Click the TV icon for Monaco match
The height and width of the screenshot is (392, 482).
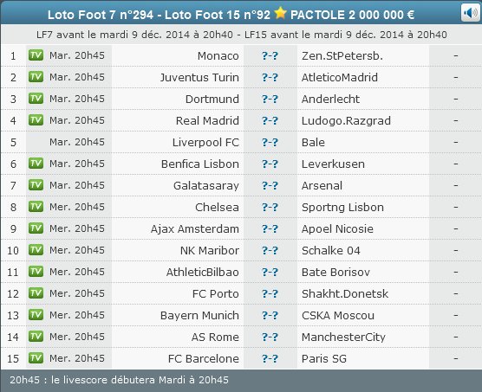click(x=36, y=55)
